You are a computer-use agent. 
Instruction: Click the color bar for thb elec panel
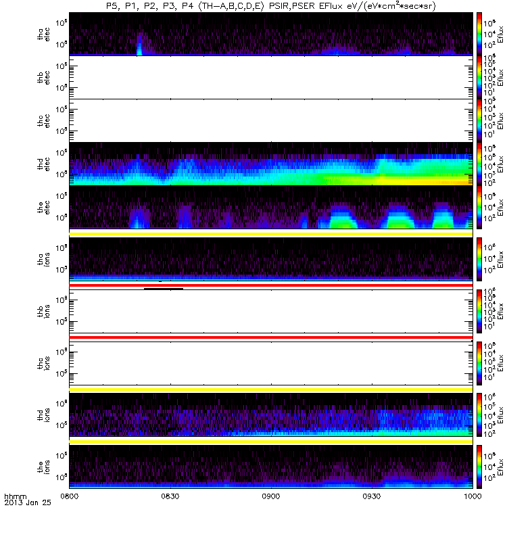click(x=479, y=77)
